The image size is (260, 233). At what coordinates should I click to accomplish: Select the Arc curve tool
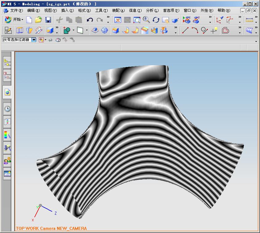click(x=195, y=30)
